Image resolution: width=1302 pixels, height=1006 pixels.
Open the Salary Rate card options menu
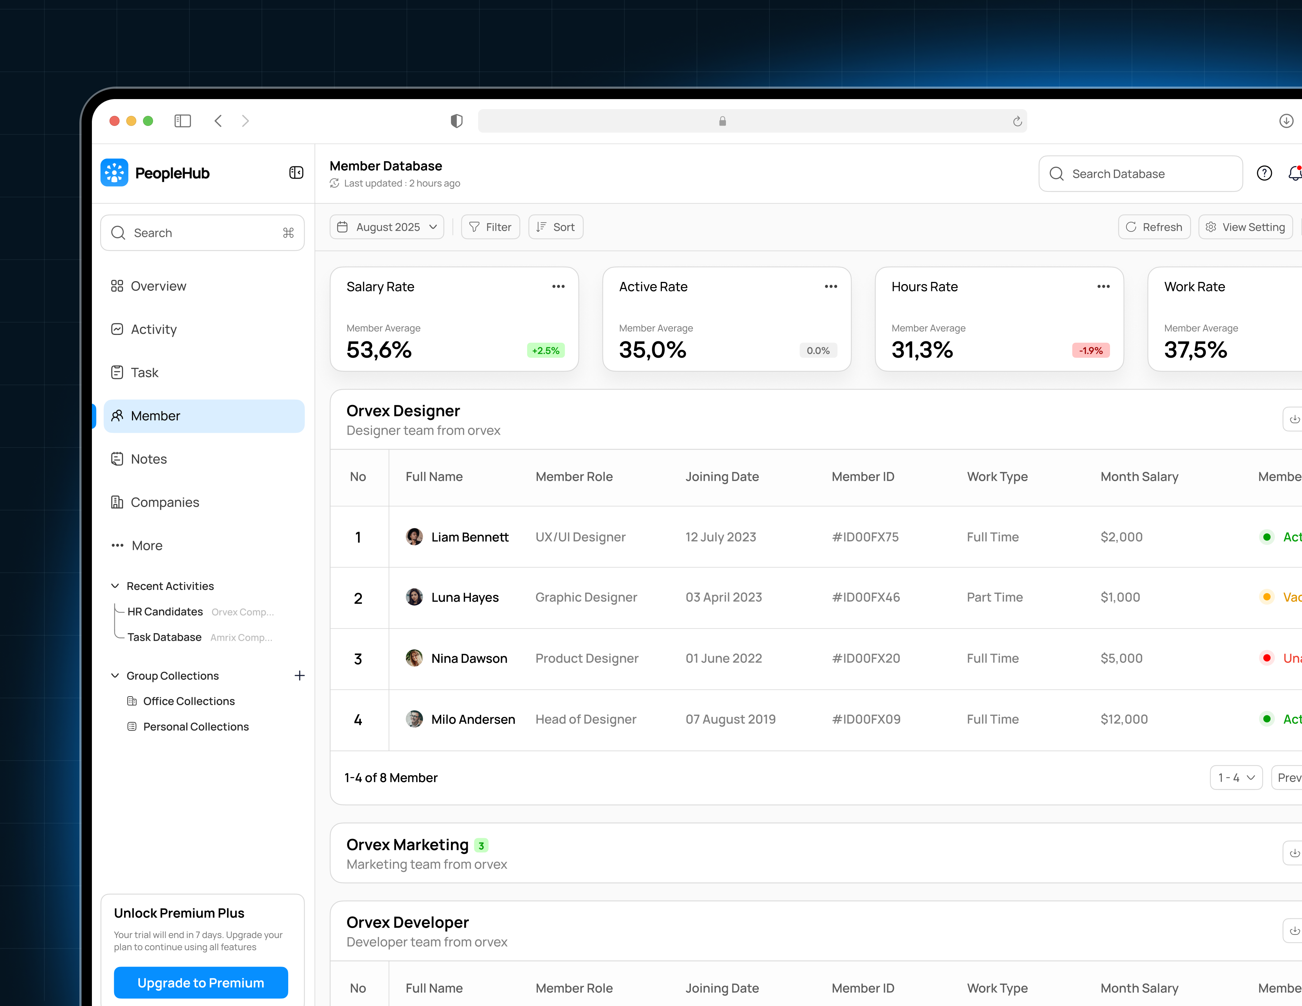558,286
